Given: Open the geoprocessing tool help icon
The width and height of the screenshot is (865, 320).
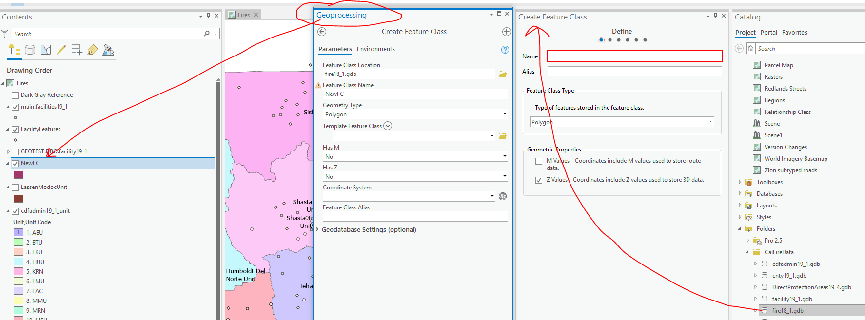Looking at the screenshot, I should [x=505, y=49].
